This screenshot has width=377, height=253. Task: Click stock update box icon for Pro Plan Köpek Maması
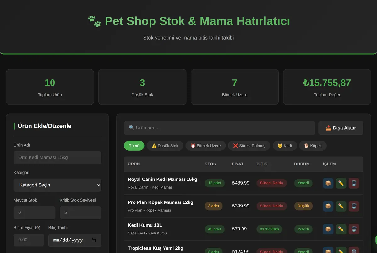click(x=328, y=206)
